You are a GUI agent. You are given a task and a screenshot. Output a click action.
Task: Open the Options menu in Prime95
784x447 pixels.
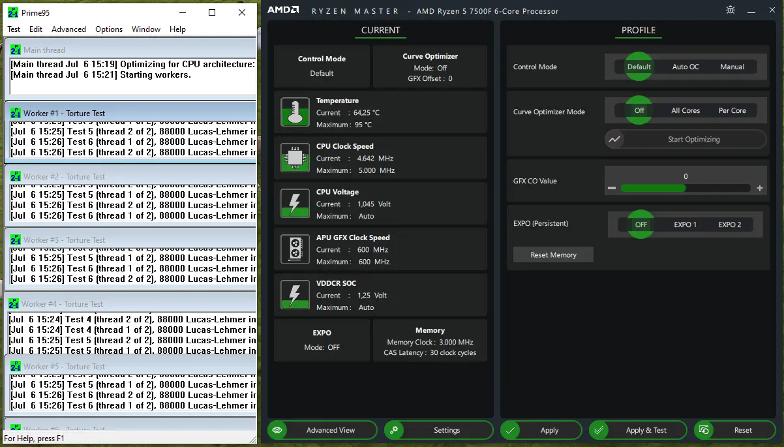tap(109, 29)
